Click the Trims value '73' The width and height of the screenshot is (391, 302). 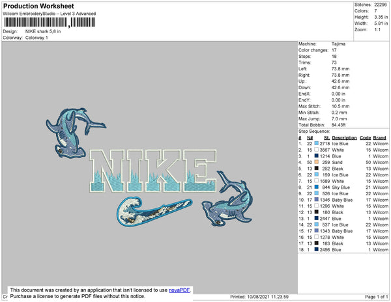tap(334, 62)
